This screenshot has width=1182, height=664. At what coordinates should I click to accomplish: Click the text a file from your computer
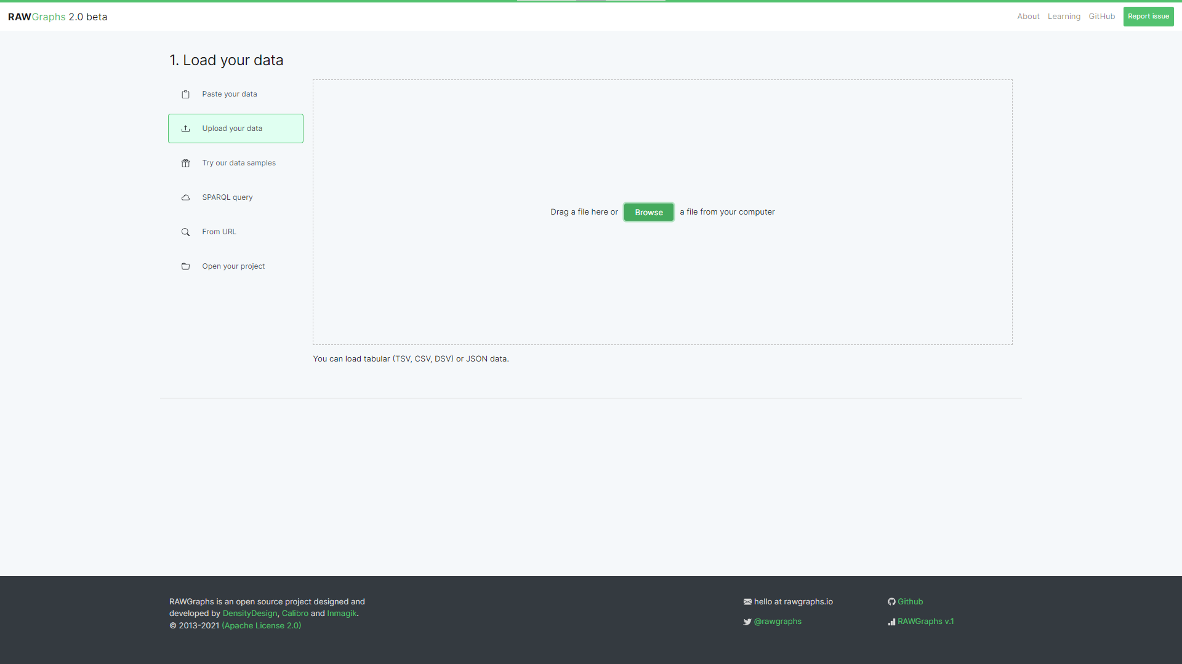[727, 212]
